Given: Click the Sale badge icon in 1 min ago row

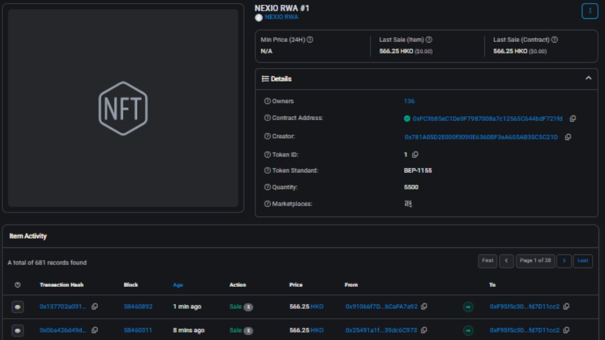Looking at the screenshot, I should (x=248, y=307).
